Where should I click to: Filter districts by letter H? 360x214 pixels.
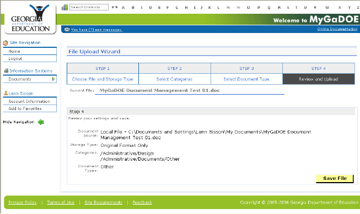point(186,8)
